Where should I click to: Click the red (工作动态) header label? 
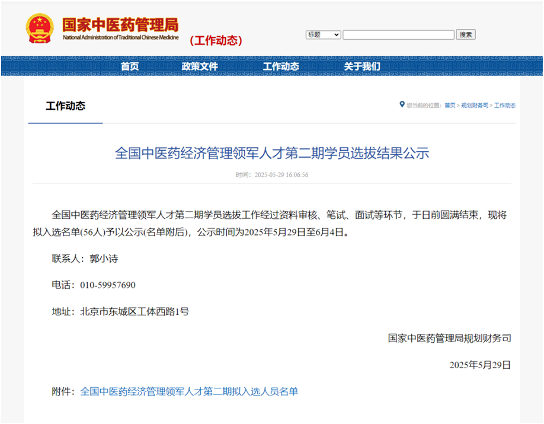point(216,41)
